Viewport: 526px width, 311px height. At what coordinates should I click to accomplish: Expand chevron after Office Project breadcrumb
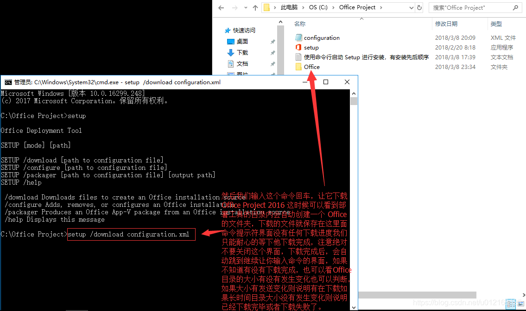click(381, 7)
